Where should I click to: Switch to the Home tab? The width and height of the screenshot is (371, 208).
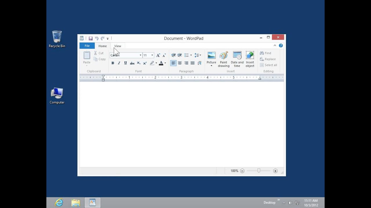[102, 46]
